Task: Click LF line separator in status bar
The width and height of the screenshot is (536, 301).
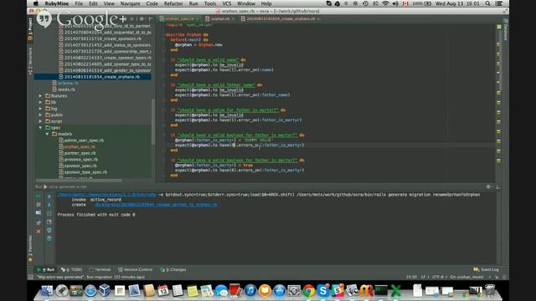Action: point(423,277)
